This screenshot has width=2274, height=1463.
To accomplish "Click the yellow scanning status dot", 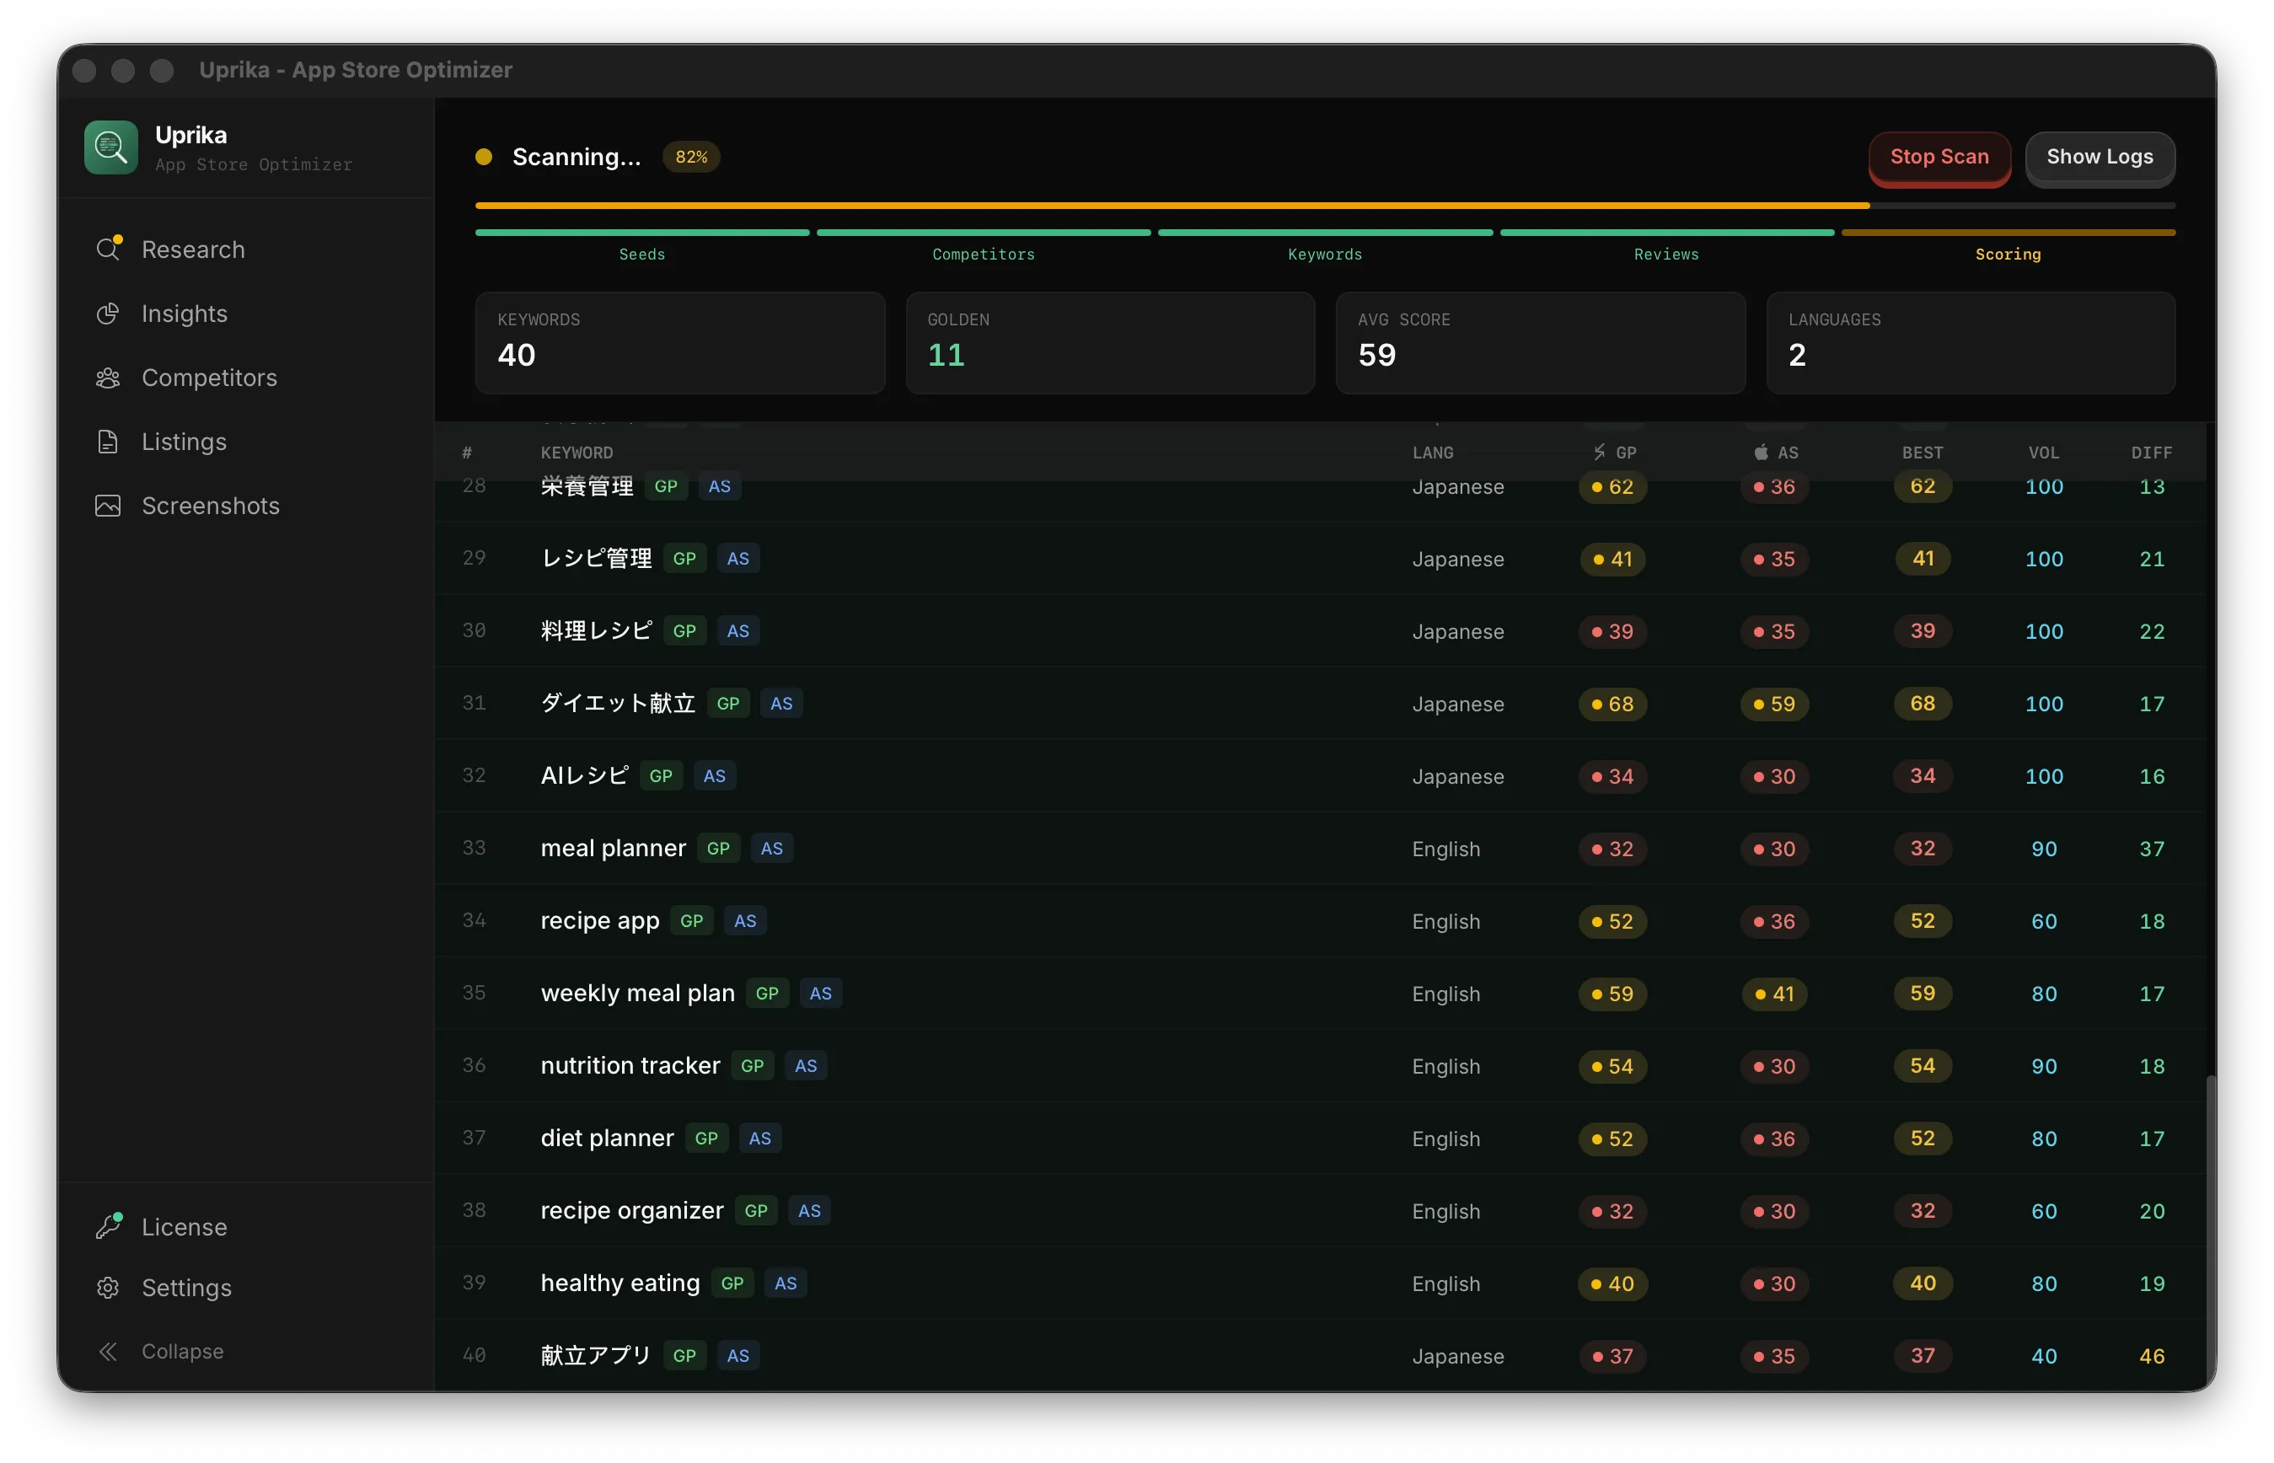I will [484, 157].
